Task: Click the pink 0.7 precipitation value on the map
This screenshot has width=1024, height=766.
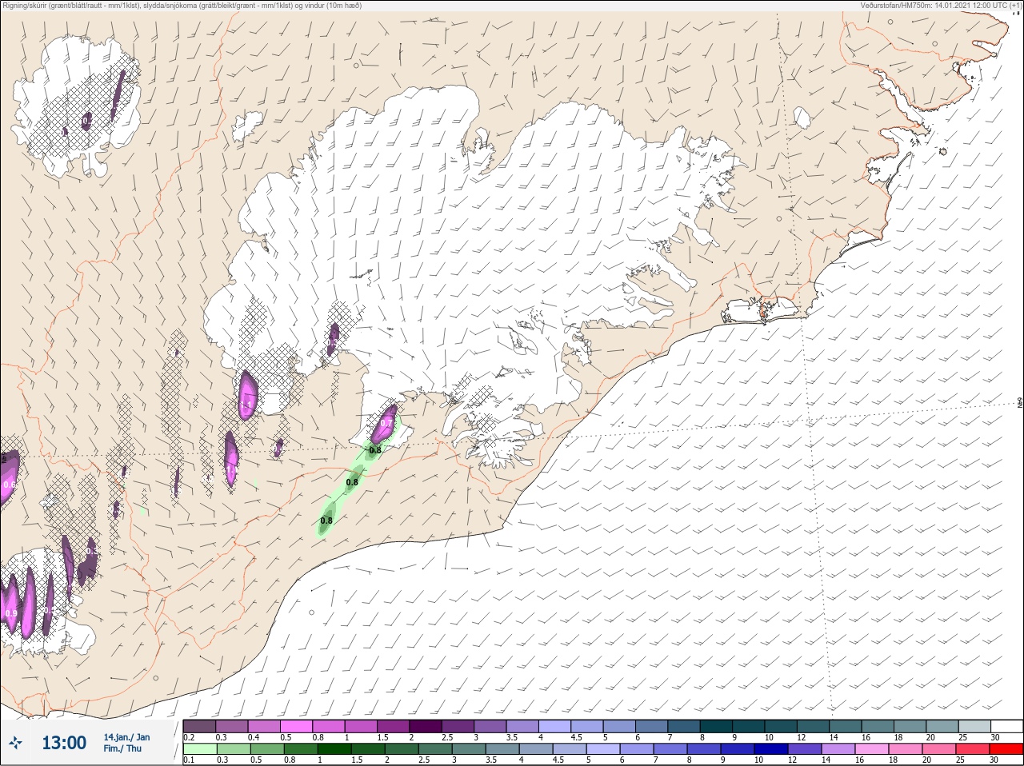Action: 387,423
